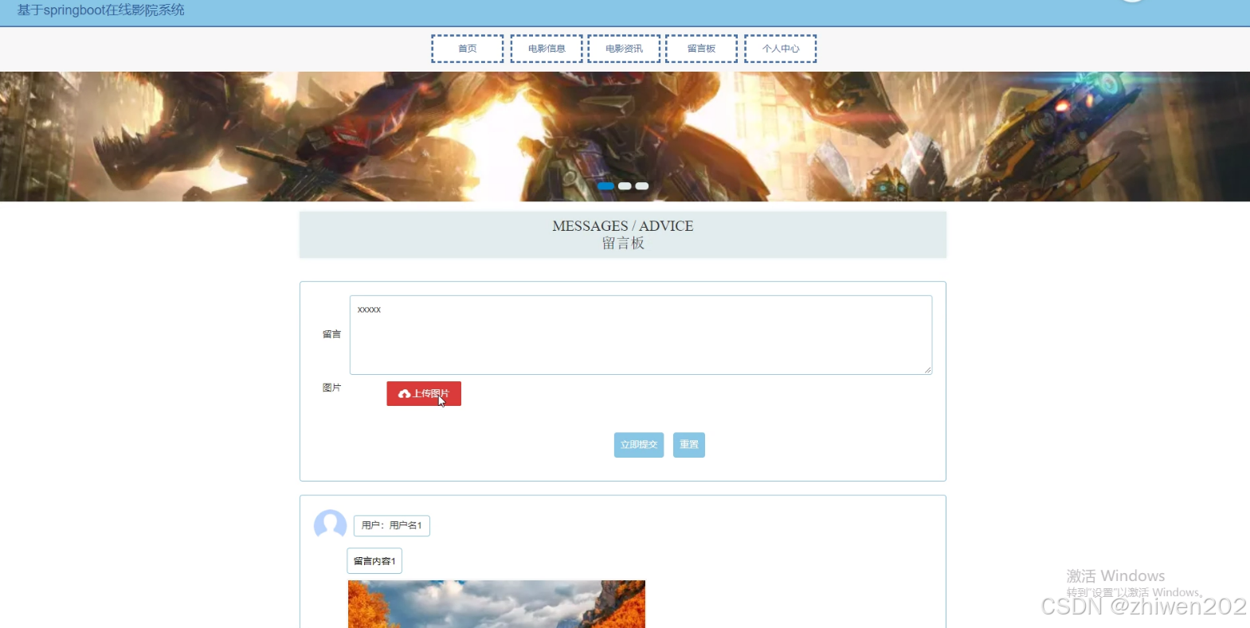Open 个人中心 personal center
The width and height of the screenshot is (1250, 628).
point(781,49)
